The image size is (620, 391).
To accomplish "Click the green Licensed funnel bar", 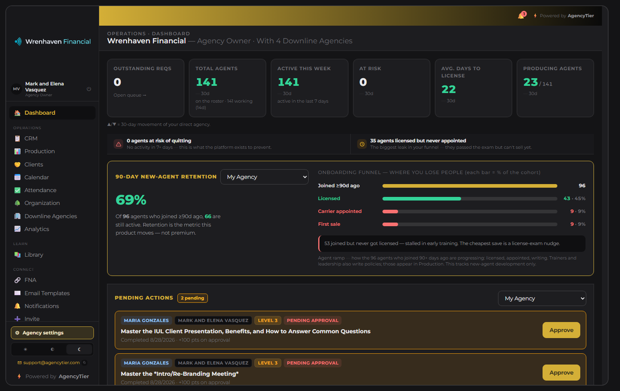I will click(422, 199).
